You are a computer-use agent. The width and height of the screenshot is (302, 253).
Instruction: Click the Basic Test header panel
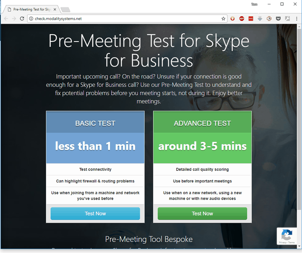click(95, 124)
